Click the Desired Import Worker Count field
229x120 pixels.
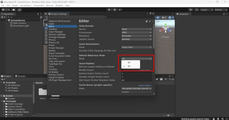136,73
